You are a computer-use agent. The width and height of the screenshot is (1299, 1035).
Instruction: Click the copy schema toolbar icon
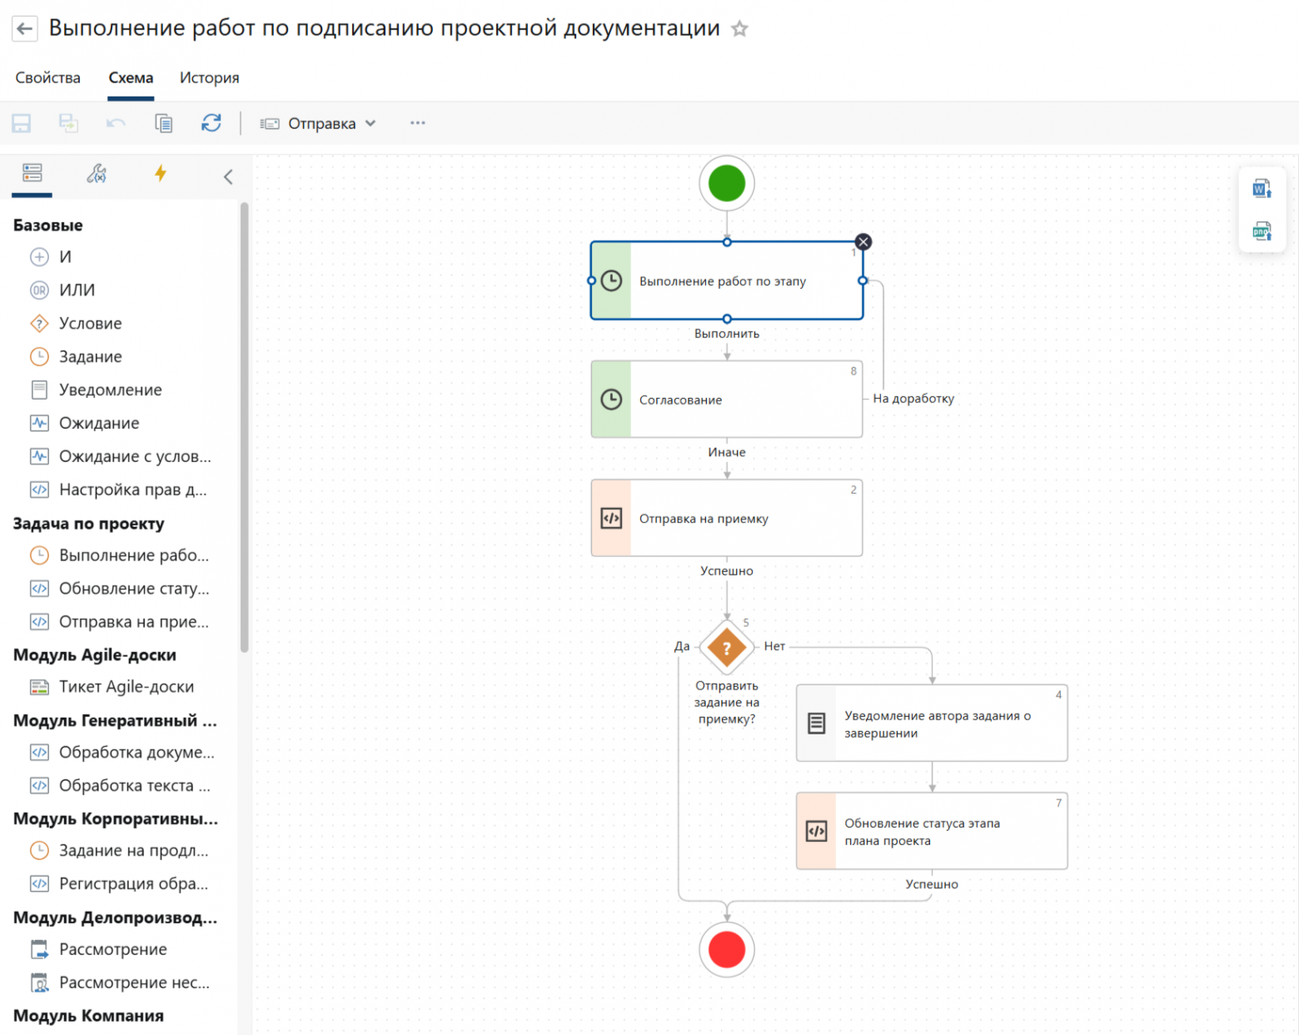(x=164, y=123)
